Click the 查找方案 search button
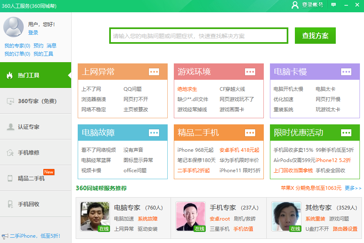 tap(315, 36)
